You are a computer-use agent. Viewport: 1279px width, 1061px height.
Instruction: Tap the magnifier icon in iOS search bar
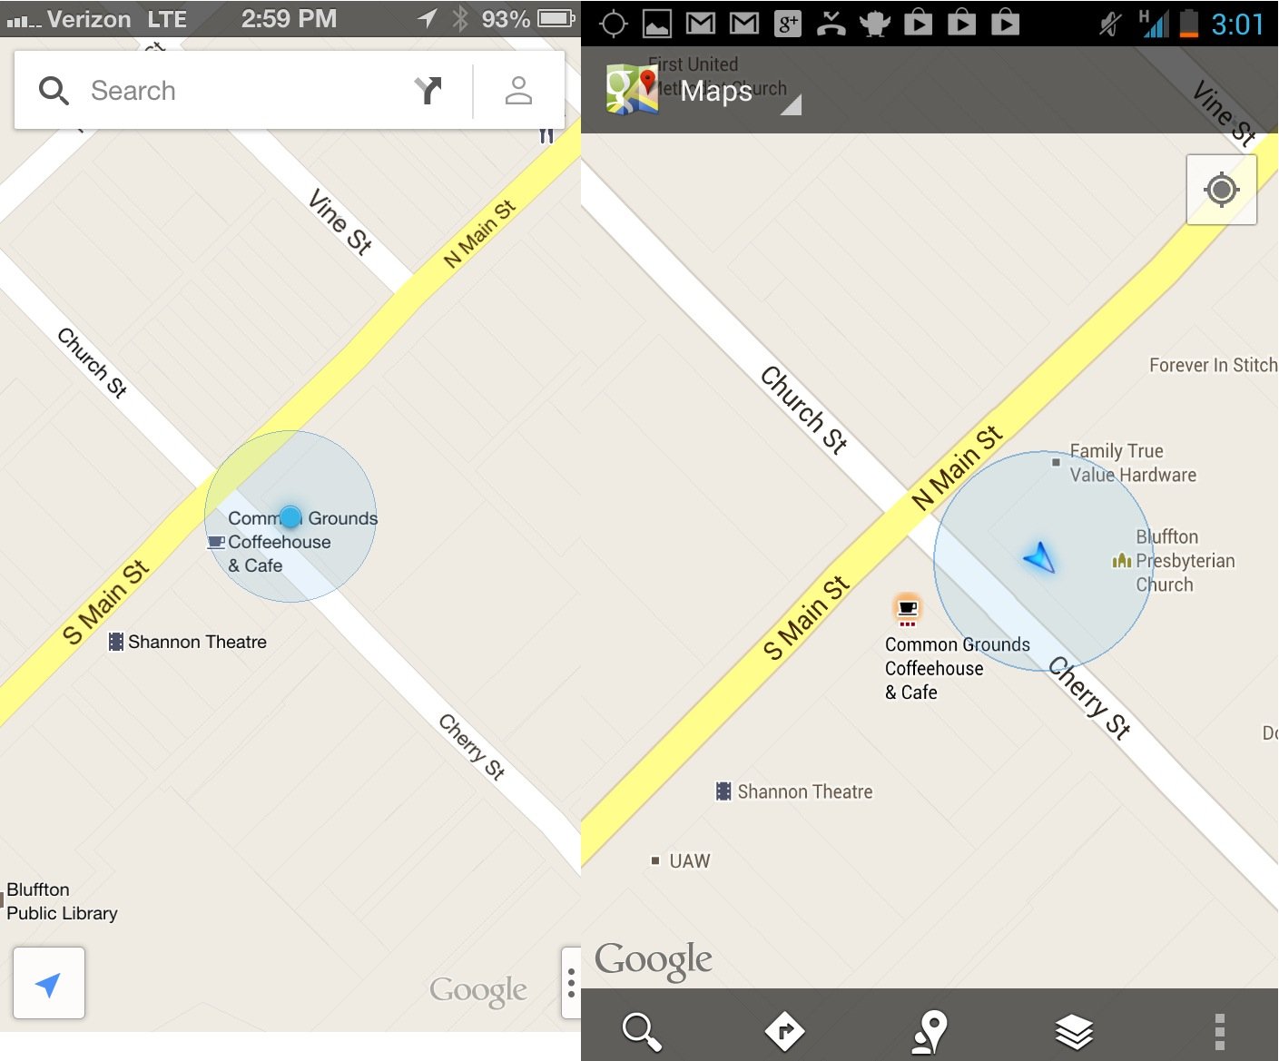54,91
